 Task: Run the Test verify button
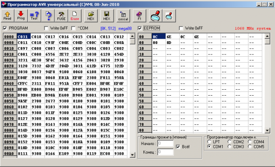[x=34, y=16]
